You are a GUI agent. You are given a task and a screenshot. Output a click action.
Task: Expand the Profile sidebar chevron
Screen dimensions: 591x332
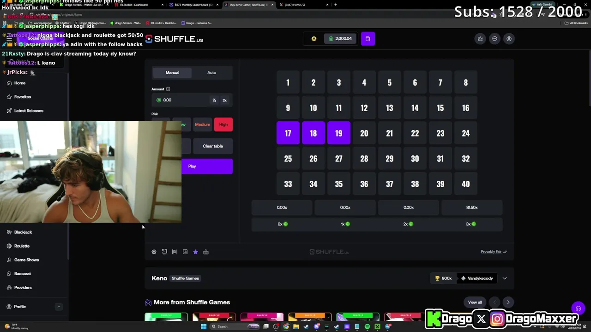59,307
